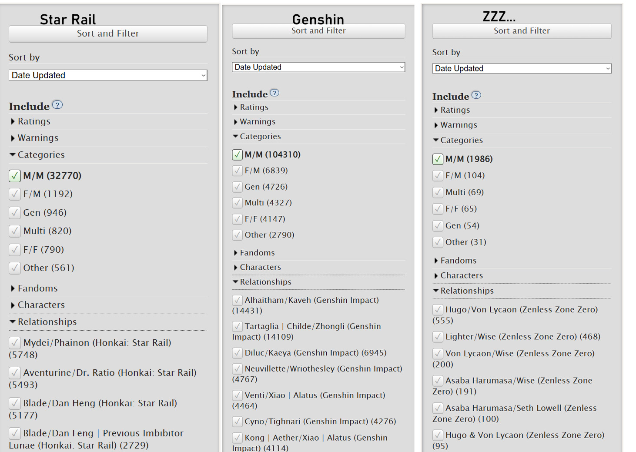Expand Fandoms in the Star Rail panel
Screen dimensions: 636x452
point(34,288)
